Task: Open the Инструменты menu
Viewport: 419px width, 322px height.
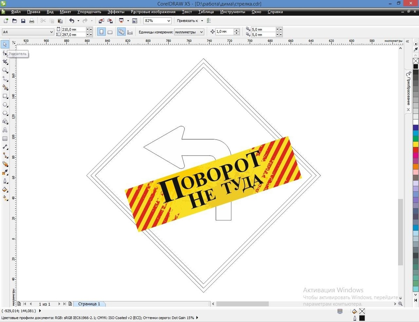Action: [233, 12]
